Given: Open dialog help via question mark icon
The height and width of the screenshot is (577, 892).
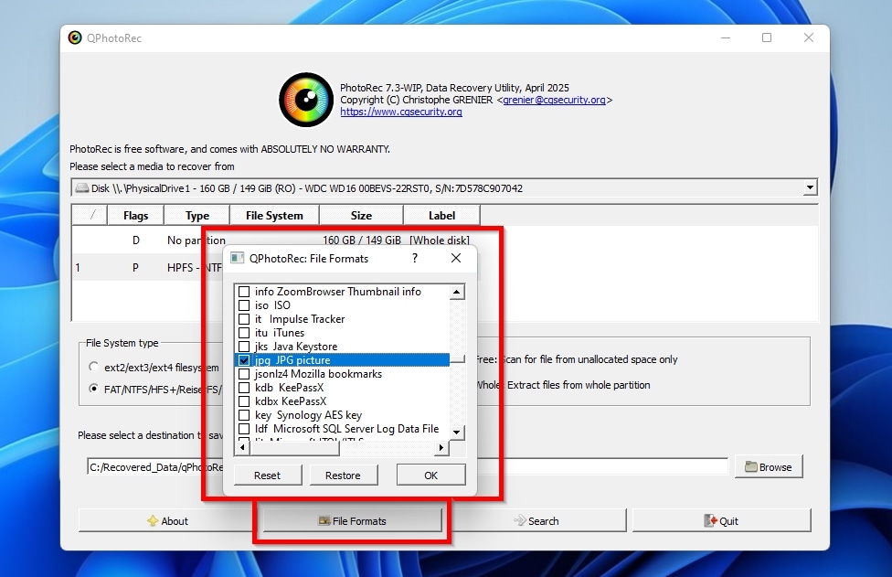Looking at the screenshot, I should coord(414,259).
